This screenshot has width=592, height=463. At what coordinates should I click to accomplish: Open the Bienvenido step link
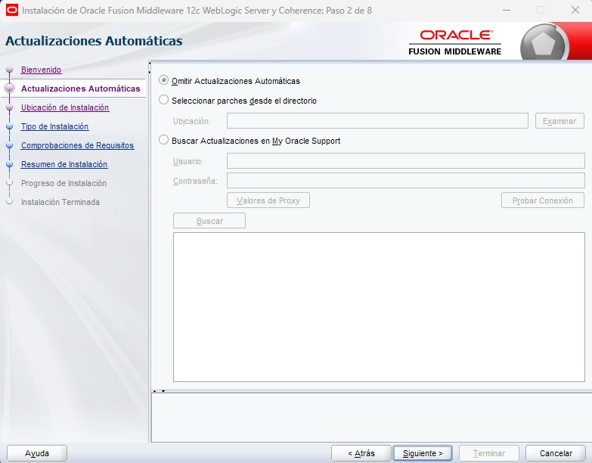point(41,70)
